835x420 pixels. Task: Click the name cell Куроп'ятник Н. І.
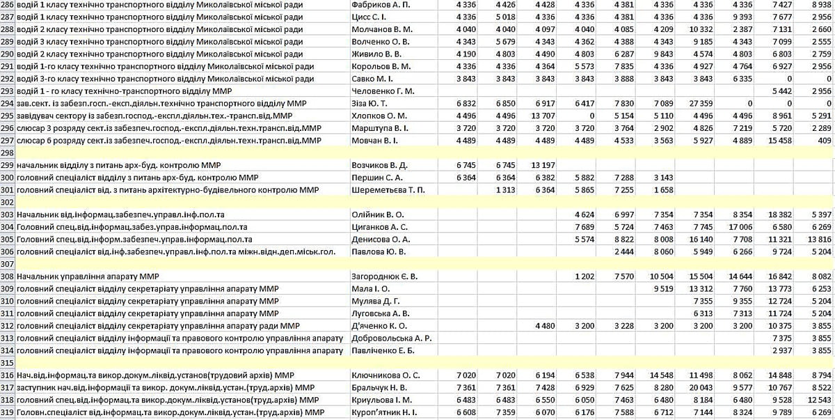pos(387,412)
